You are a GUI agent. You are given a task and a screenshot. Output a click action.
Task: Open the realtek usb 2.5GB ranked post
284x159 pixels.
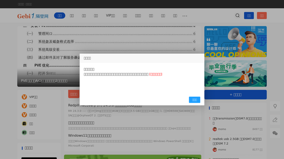point(237,141)
